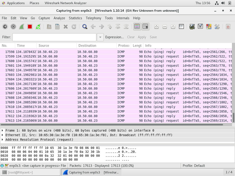
Task: Open coloring rules icon
Action: (209, 27)
